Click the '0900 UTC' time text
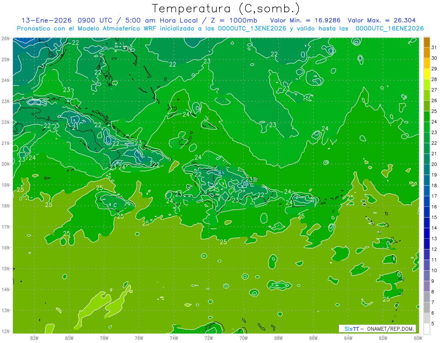Screen dimensions: 444x343 (95, 20)
